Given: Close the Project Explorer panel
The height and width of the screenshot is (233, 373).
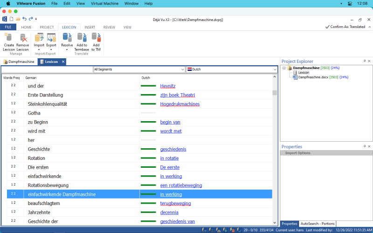Looking at the screenshot, I should tap(369, 61).
